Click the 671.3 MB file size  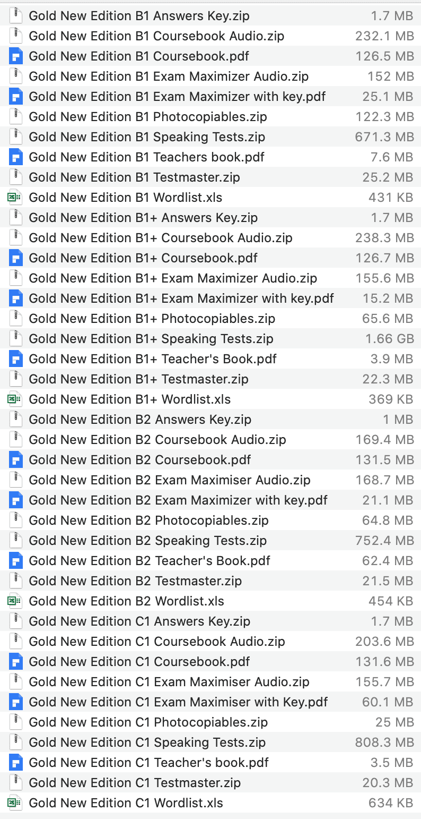point(384,137)
